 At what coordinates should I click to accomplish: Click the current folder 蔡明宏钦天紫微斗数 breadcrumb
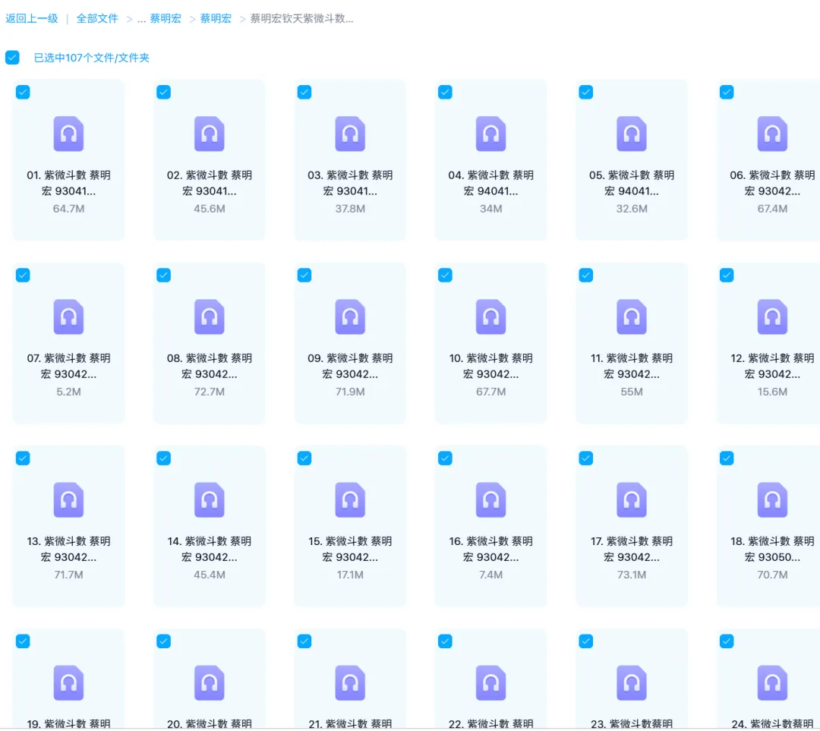tap(301, 19)
